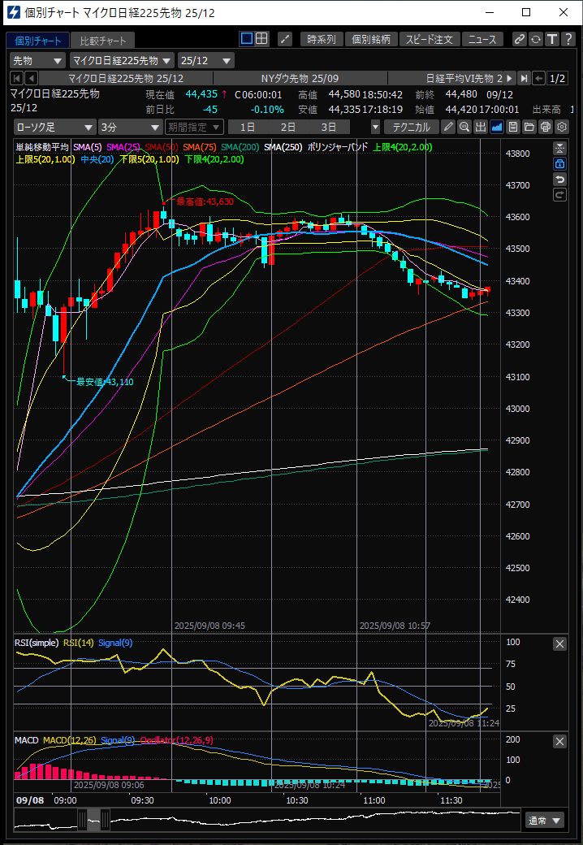The height and width of the screenshot is (845, 583).
Task: Select マイクロ日経225先物 25/12 instrument tab
Action: click(x=126, y=78)
